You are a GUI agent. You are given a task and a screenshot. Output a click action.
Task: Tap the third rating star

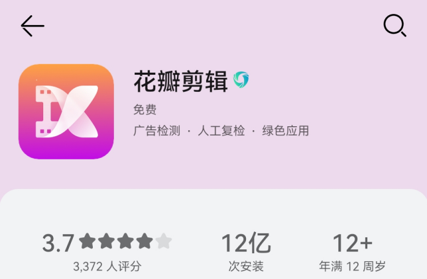[x=125, y=241]
